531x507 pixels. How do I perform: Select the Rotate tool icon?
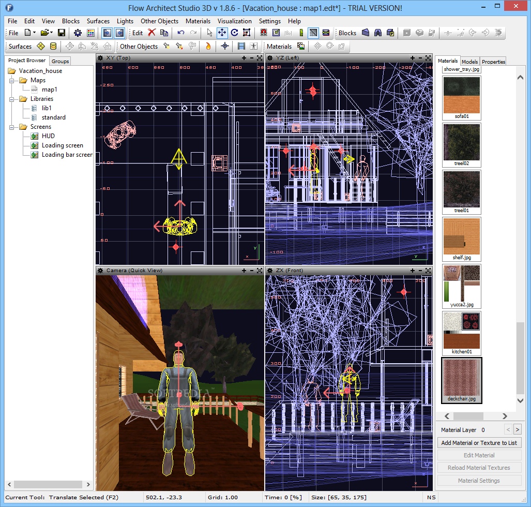pyautogui.click(x=234, y=33)
